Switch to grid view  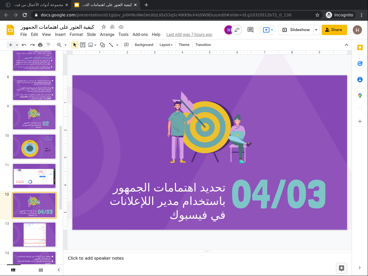point(41,270)
